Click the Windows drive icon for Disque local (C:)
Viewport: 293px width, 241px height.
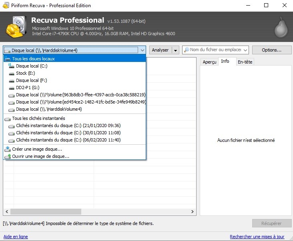[x=11, y=66]
